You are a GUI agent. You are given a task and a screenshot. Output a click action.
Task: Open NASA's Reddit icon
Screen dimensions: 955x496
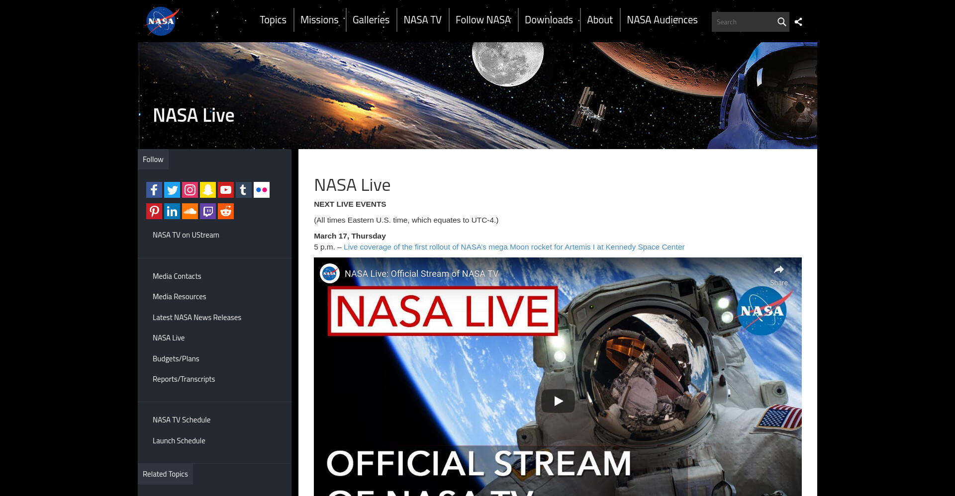[x=226, y=211]
